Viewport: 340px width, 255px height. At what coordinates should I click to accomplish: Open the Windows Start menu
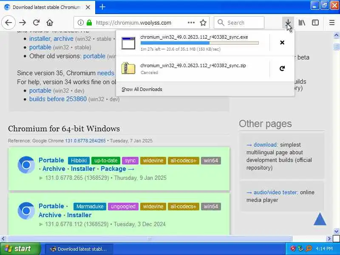click(x=20, y=249)
